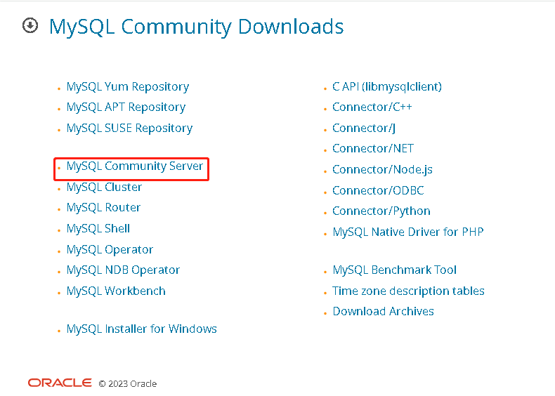Select MySQL Native Driver for PHP
This screenshot has width=555, height=396.
coord(407,232)
